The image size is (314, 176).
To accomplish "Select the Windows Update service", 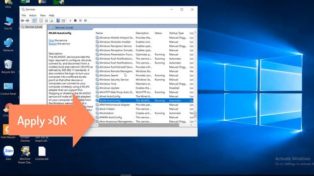I will click(144, 88).
